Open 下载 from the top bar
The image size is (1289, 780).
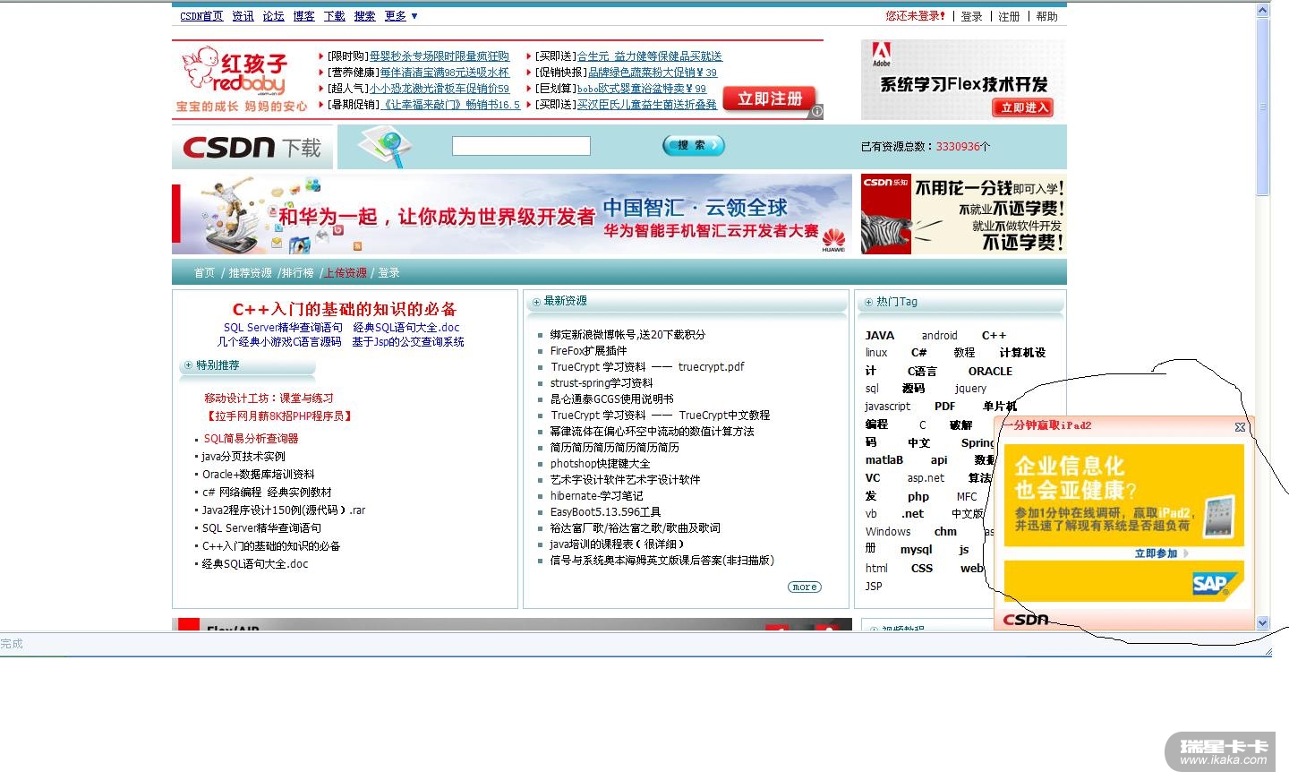334,16
